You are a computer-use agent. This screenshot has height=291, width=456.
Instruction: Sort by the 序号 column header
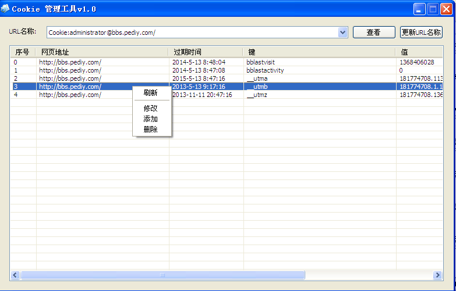pos(23,52)
